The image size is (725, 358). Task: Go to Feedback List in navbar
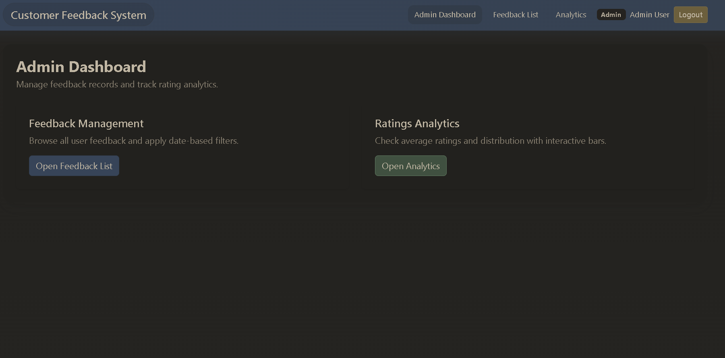[516, 15]
